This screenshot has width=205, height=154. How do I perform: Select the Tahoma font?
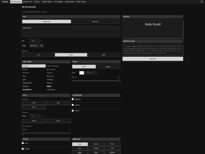pos(58,83)
